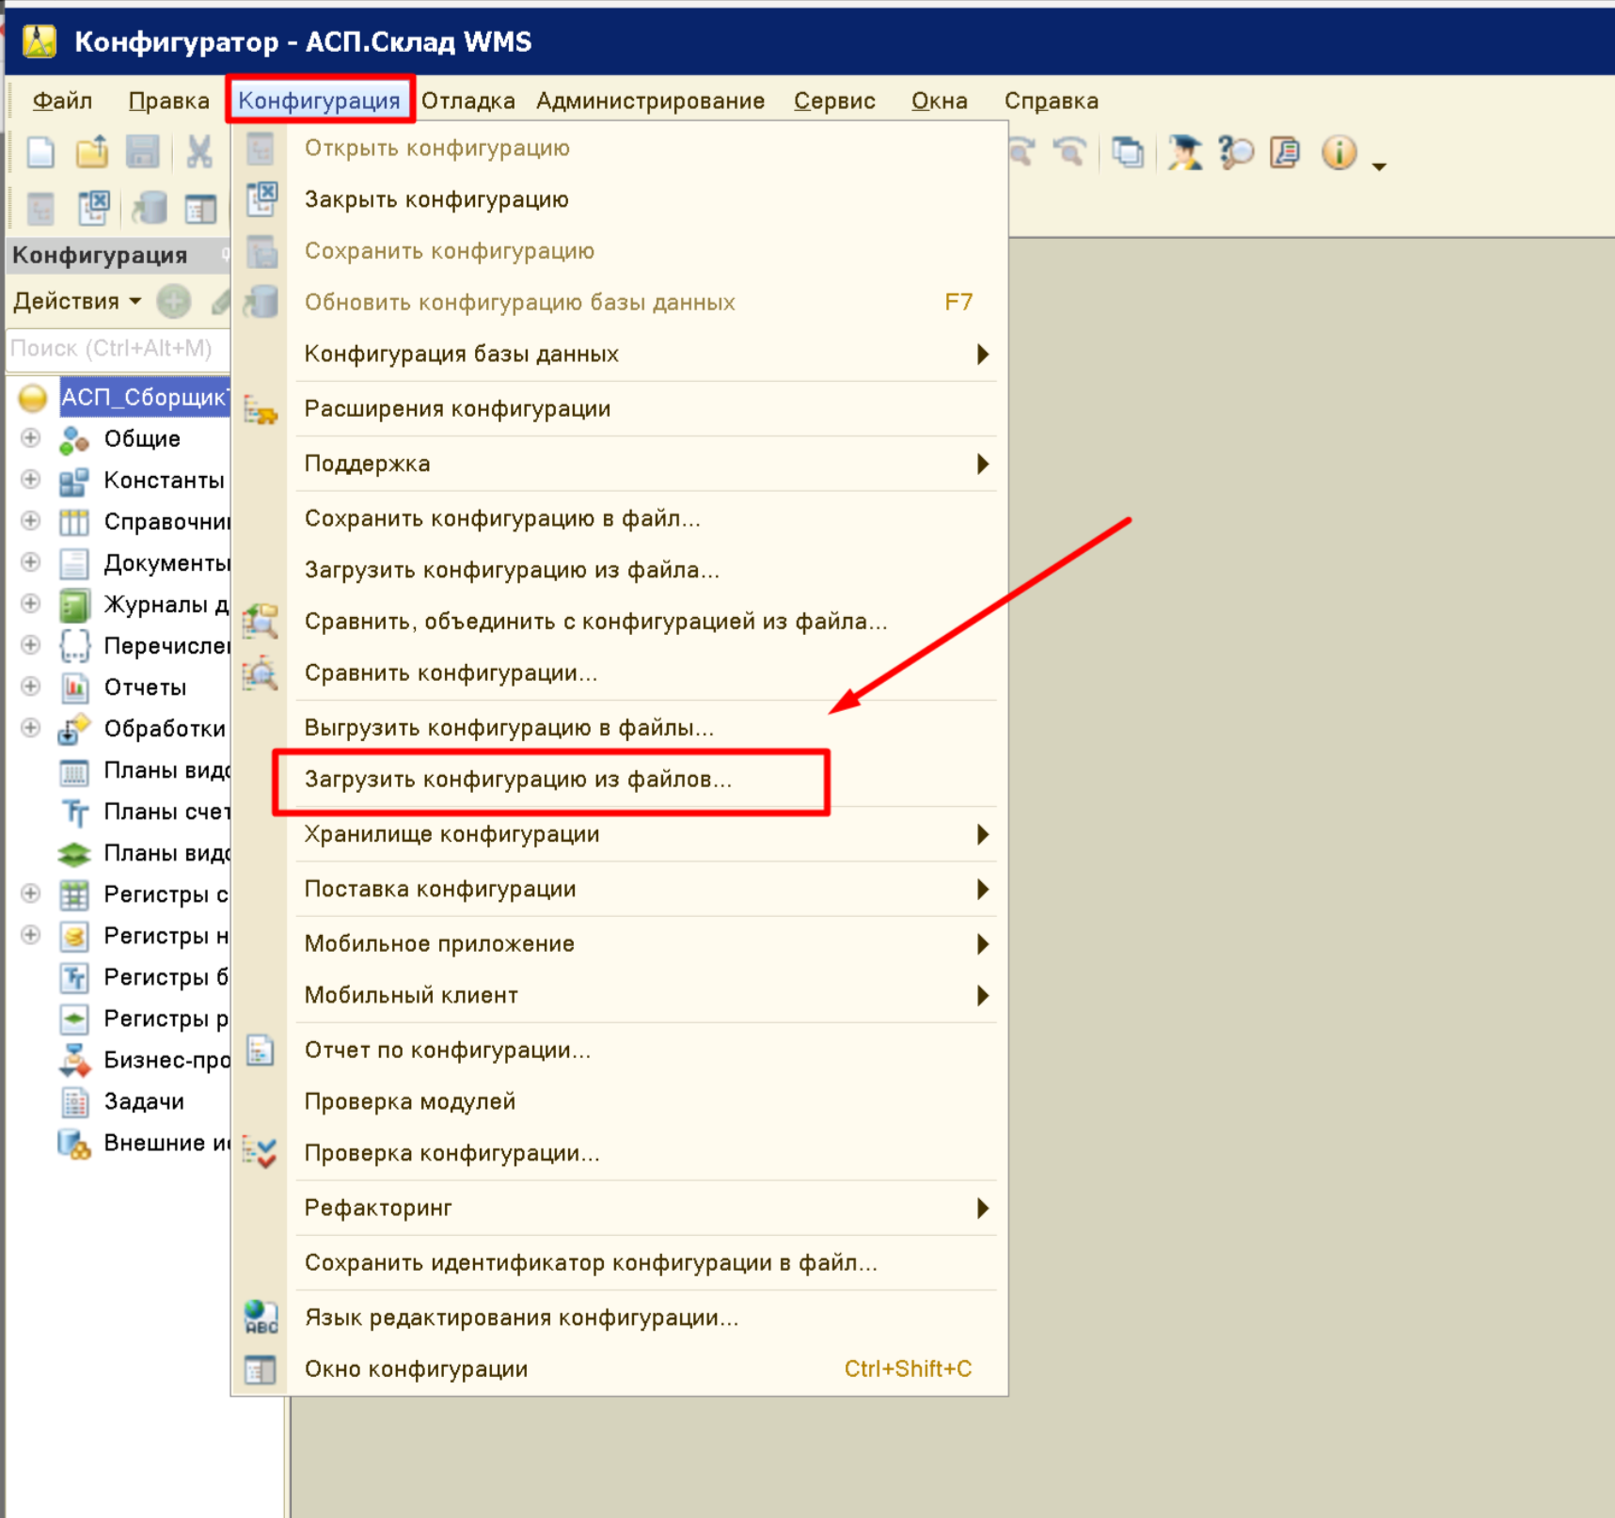Click the yellow About info icon
The width and height of the screenshot is (1615, 1518).
click(x=1338, y=151)
